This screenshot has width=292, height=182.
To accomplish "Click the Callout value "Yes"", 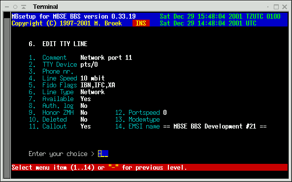I will [86, 127].
